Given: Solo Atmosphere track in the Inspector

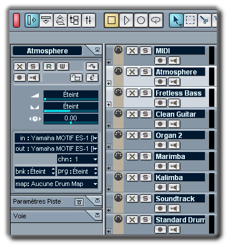Looking at the screenshot, I should [33, 66].
